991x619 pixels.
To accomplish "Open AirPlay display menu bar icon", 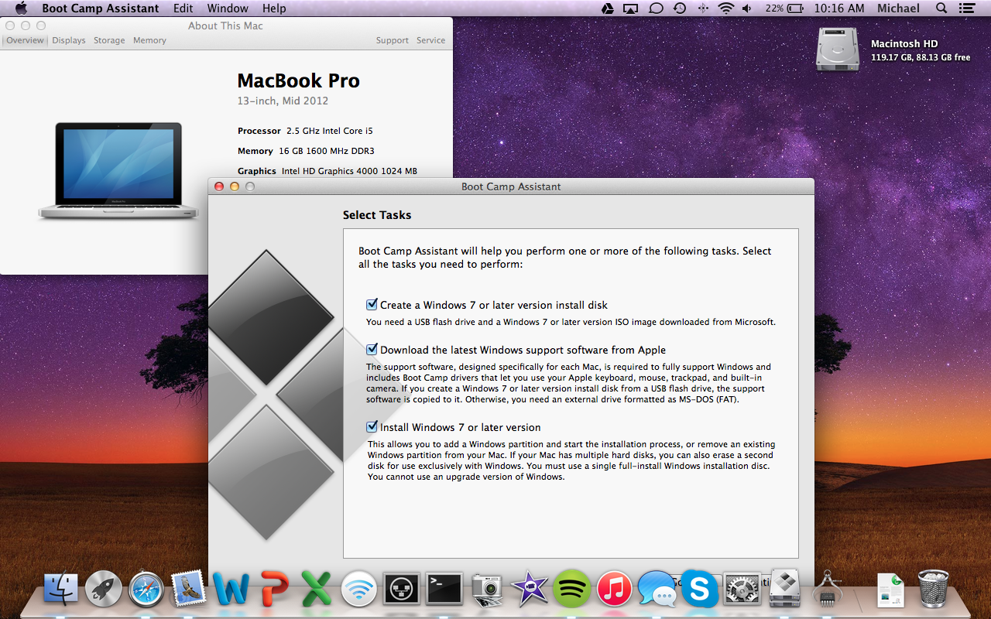I will pyautogui.click(x=631, y=9).
